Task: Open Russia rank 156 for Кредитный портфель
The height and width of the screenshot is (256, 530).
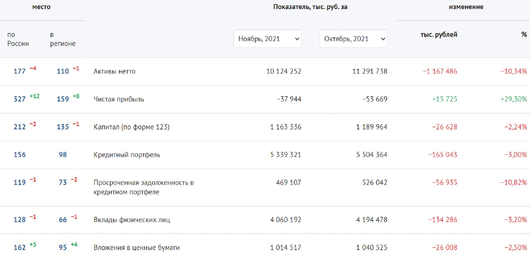Action: click(19, 155)
